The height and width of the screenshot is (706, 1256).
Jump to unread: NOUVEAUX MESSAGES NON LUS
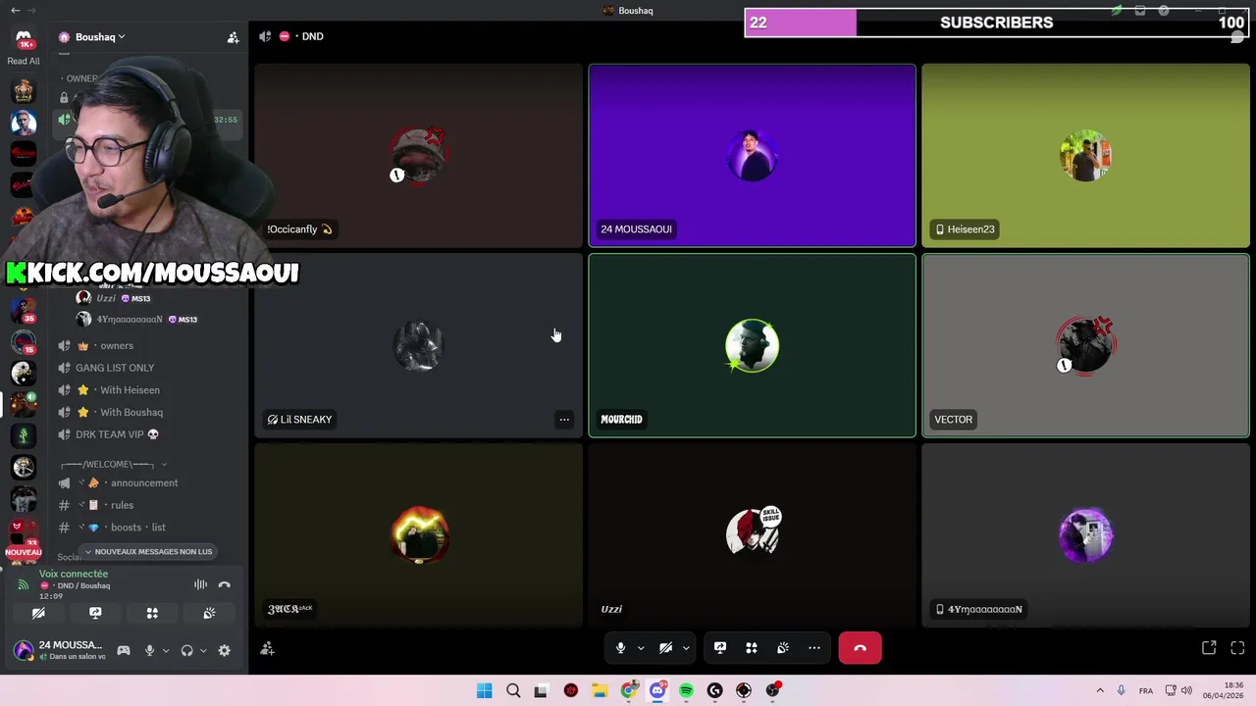(148, 552)
